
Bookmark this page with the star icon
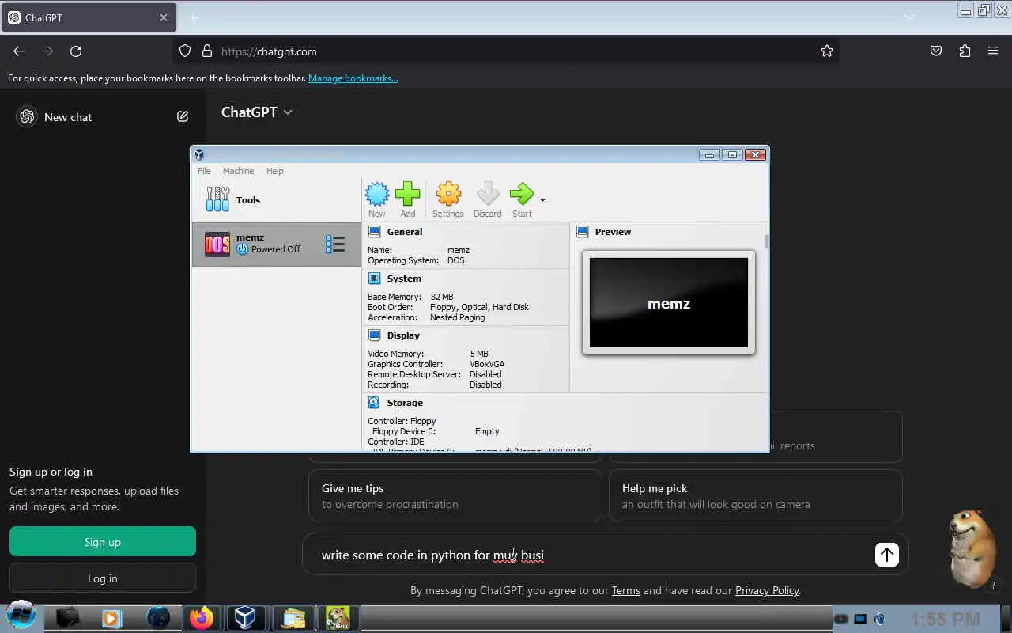(827, 51)
